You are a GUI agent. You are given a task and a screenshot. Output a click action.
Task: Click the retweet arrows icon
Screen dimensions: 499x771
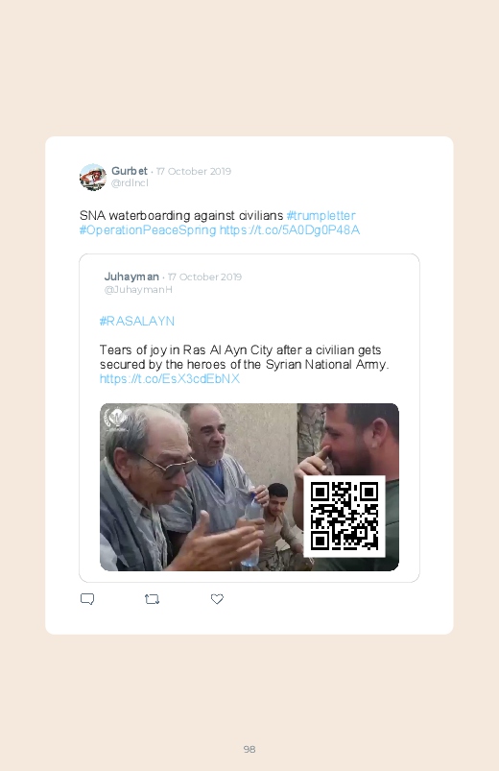pyautogui.click(x=152, y=599)
